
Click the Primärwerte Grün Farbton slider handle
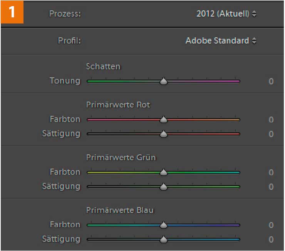[x=164, y=172]
